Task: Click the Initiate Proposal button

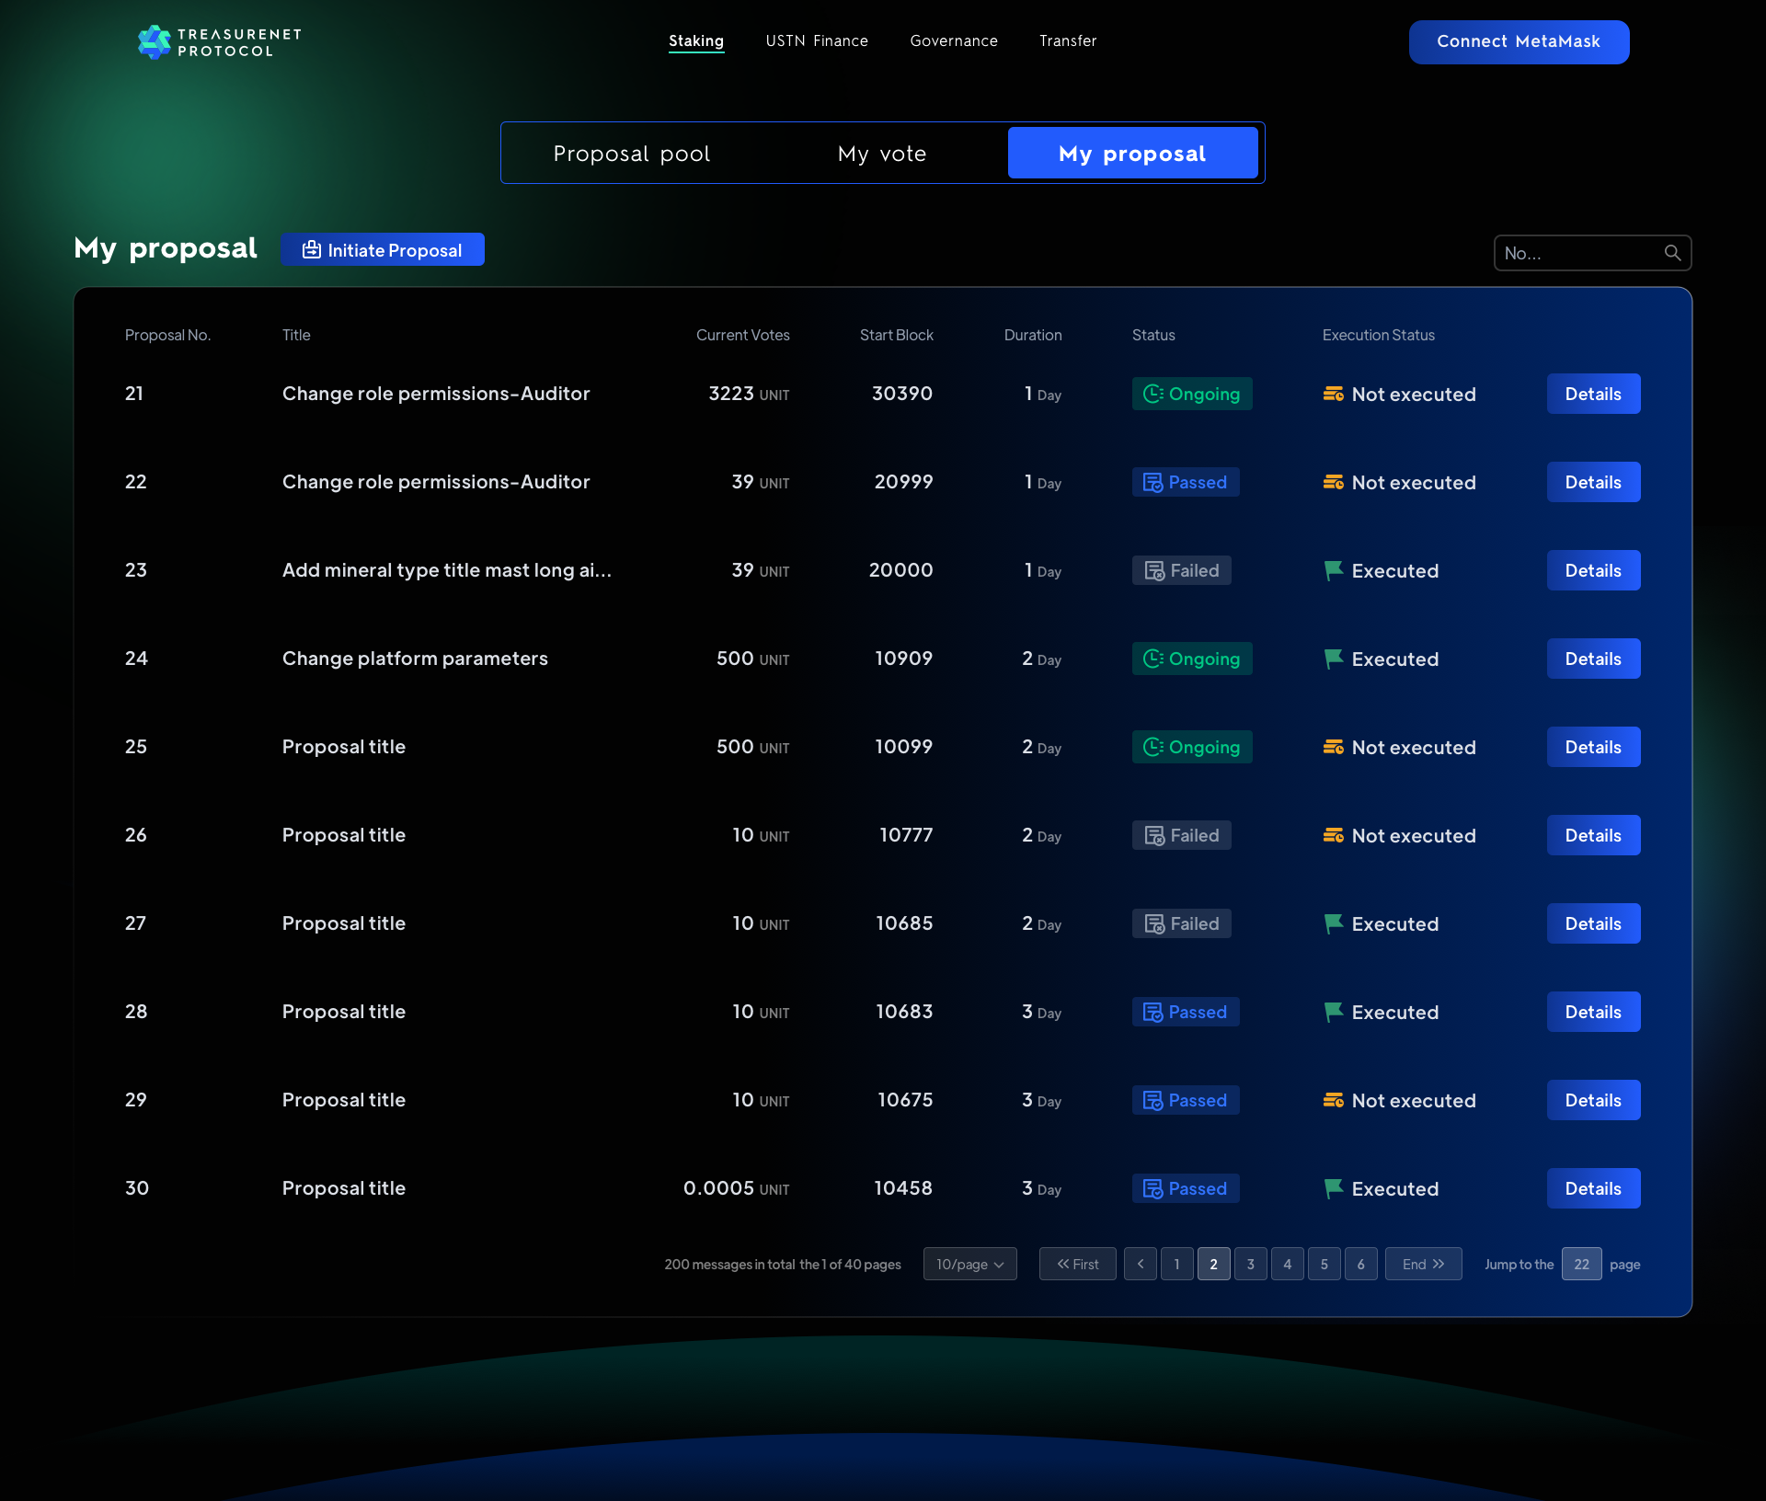Action: [x=383, y=249]
